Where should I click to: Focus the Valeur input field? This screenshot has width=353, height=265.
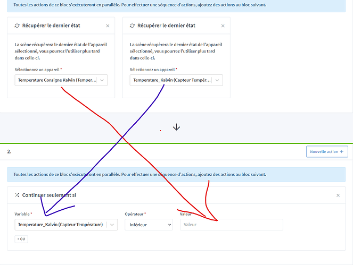click(x=231, y=225)
